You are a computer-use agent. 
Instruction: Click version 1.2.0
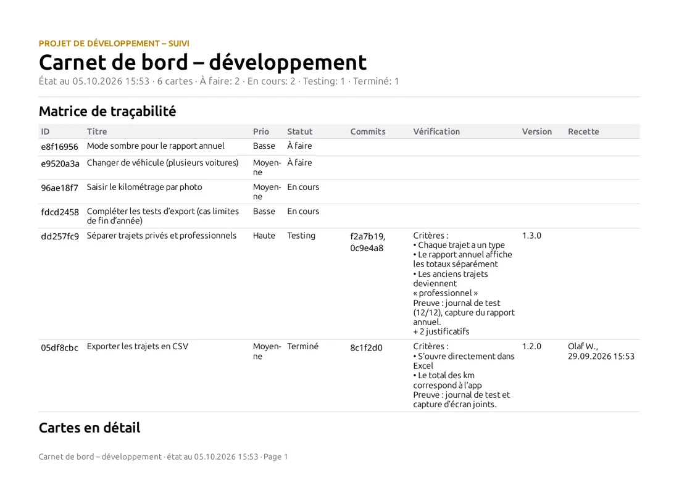coord(531,346)
